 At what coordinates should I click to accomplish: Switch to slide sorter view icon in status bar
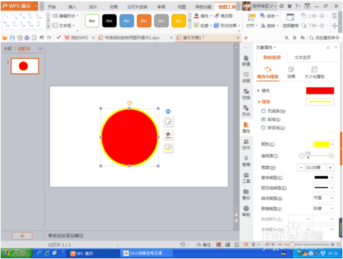228,245
